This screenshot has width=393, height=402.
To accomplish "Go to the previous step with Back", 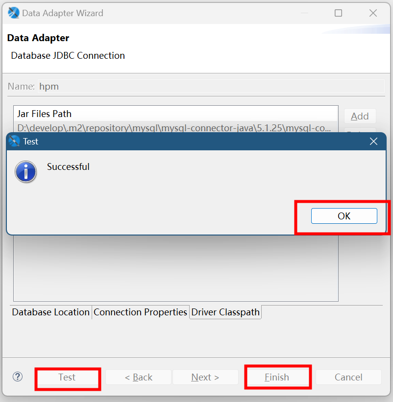I will [x=138, y=377].
